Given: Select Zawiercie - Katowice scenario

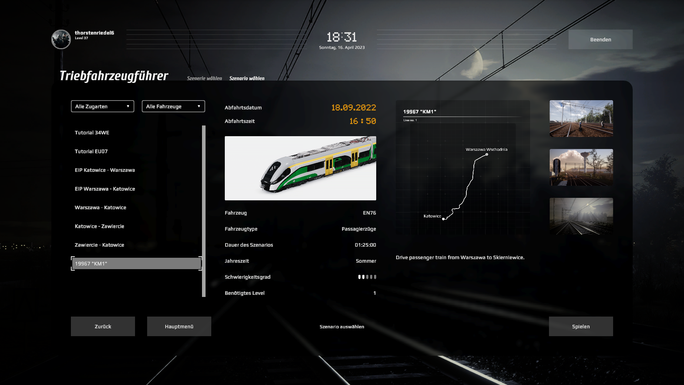Looking at the screenshot, I should point(99,245).
